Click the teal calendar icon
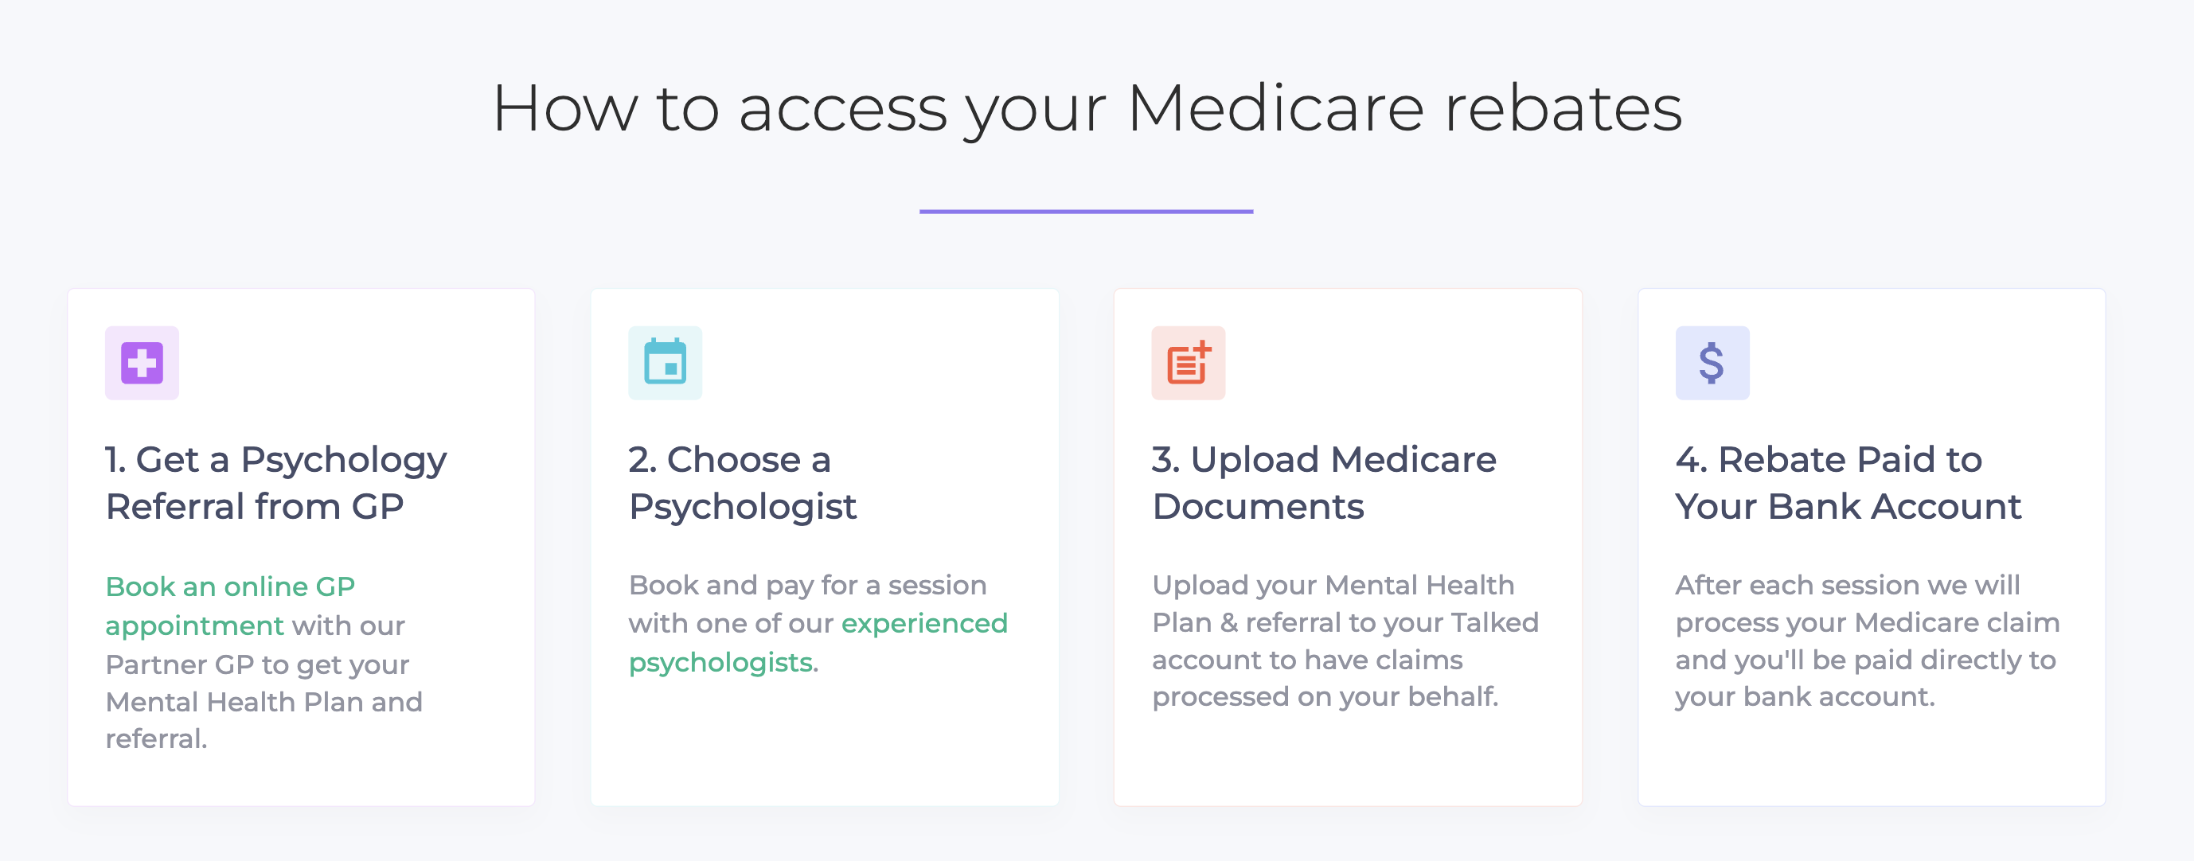 (x=666, y=363)
